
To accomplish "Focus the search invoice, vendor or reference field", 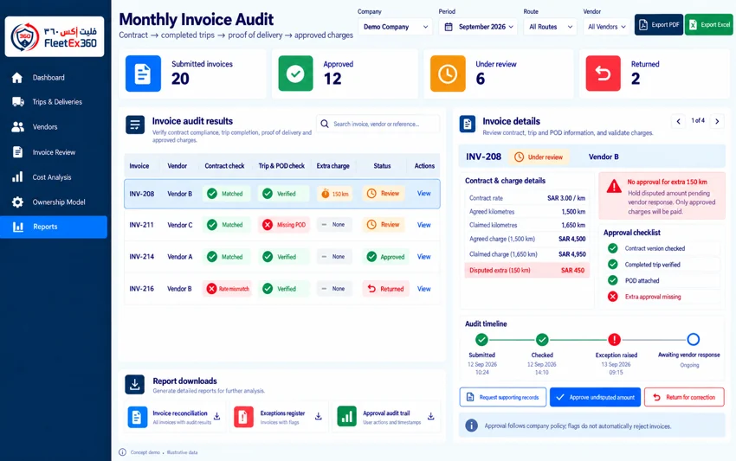I will pos(378,124).
